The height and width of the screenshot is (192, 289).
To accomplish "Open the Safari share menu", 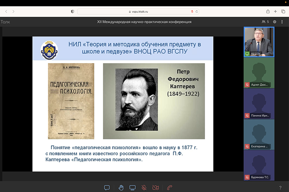I will [x=268, y=11].
